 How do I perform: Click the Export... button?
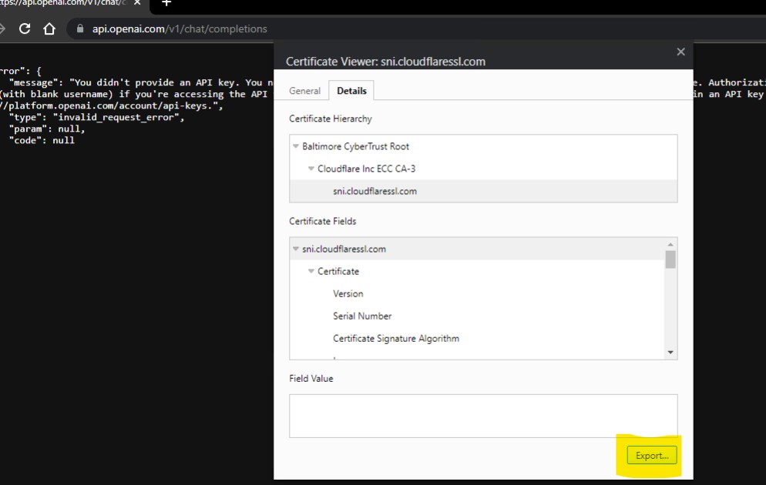(651, 455)
